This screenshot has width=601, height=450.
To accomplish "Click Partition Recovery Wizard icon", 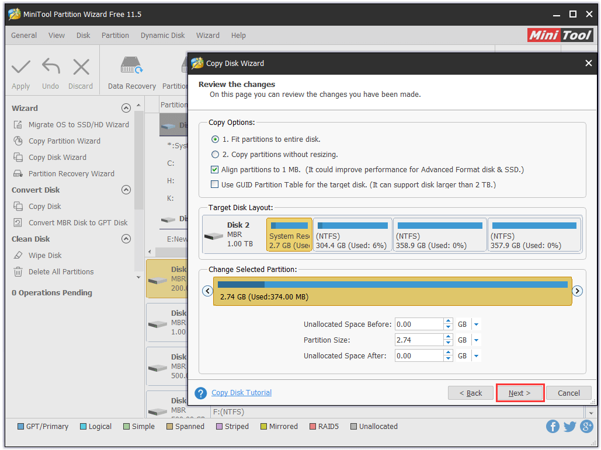I will click(18, 173).
